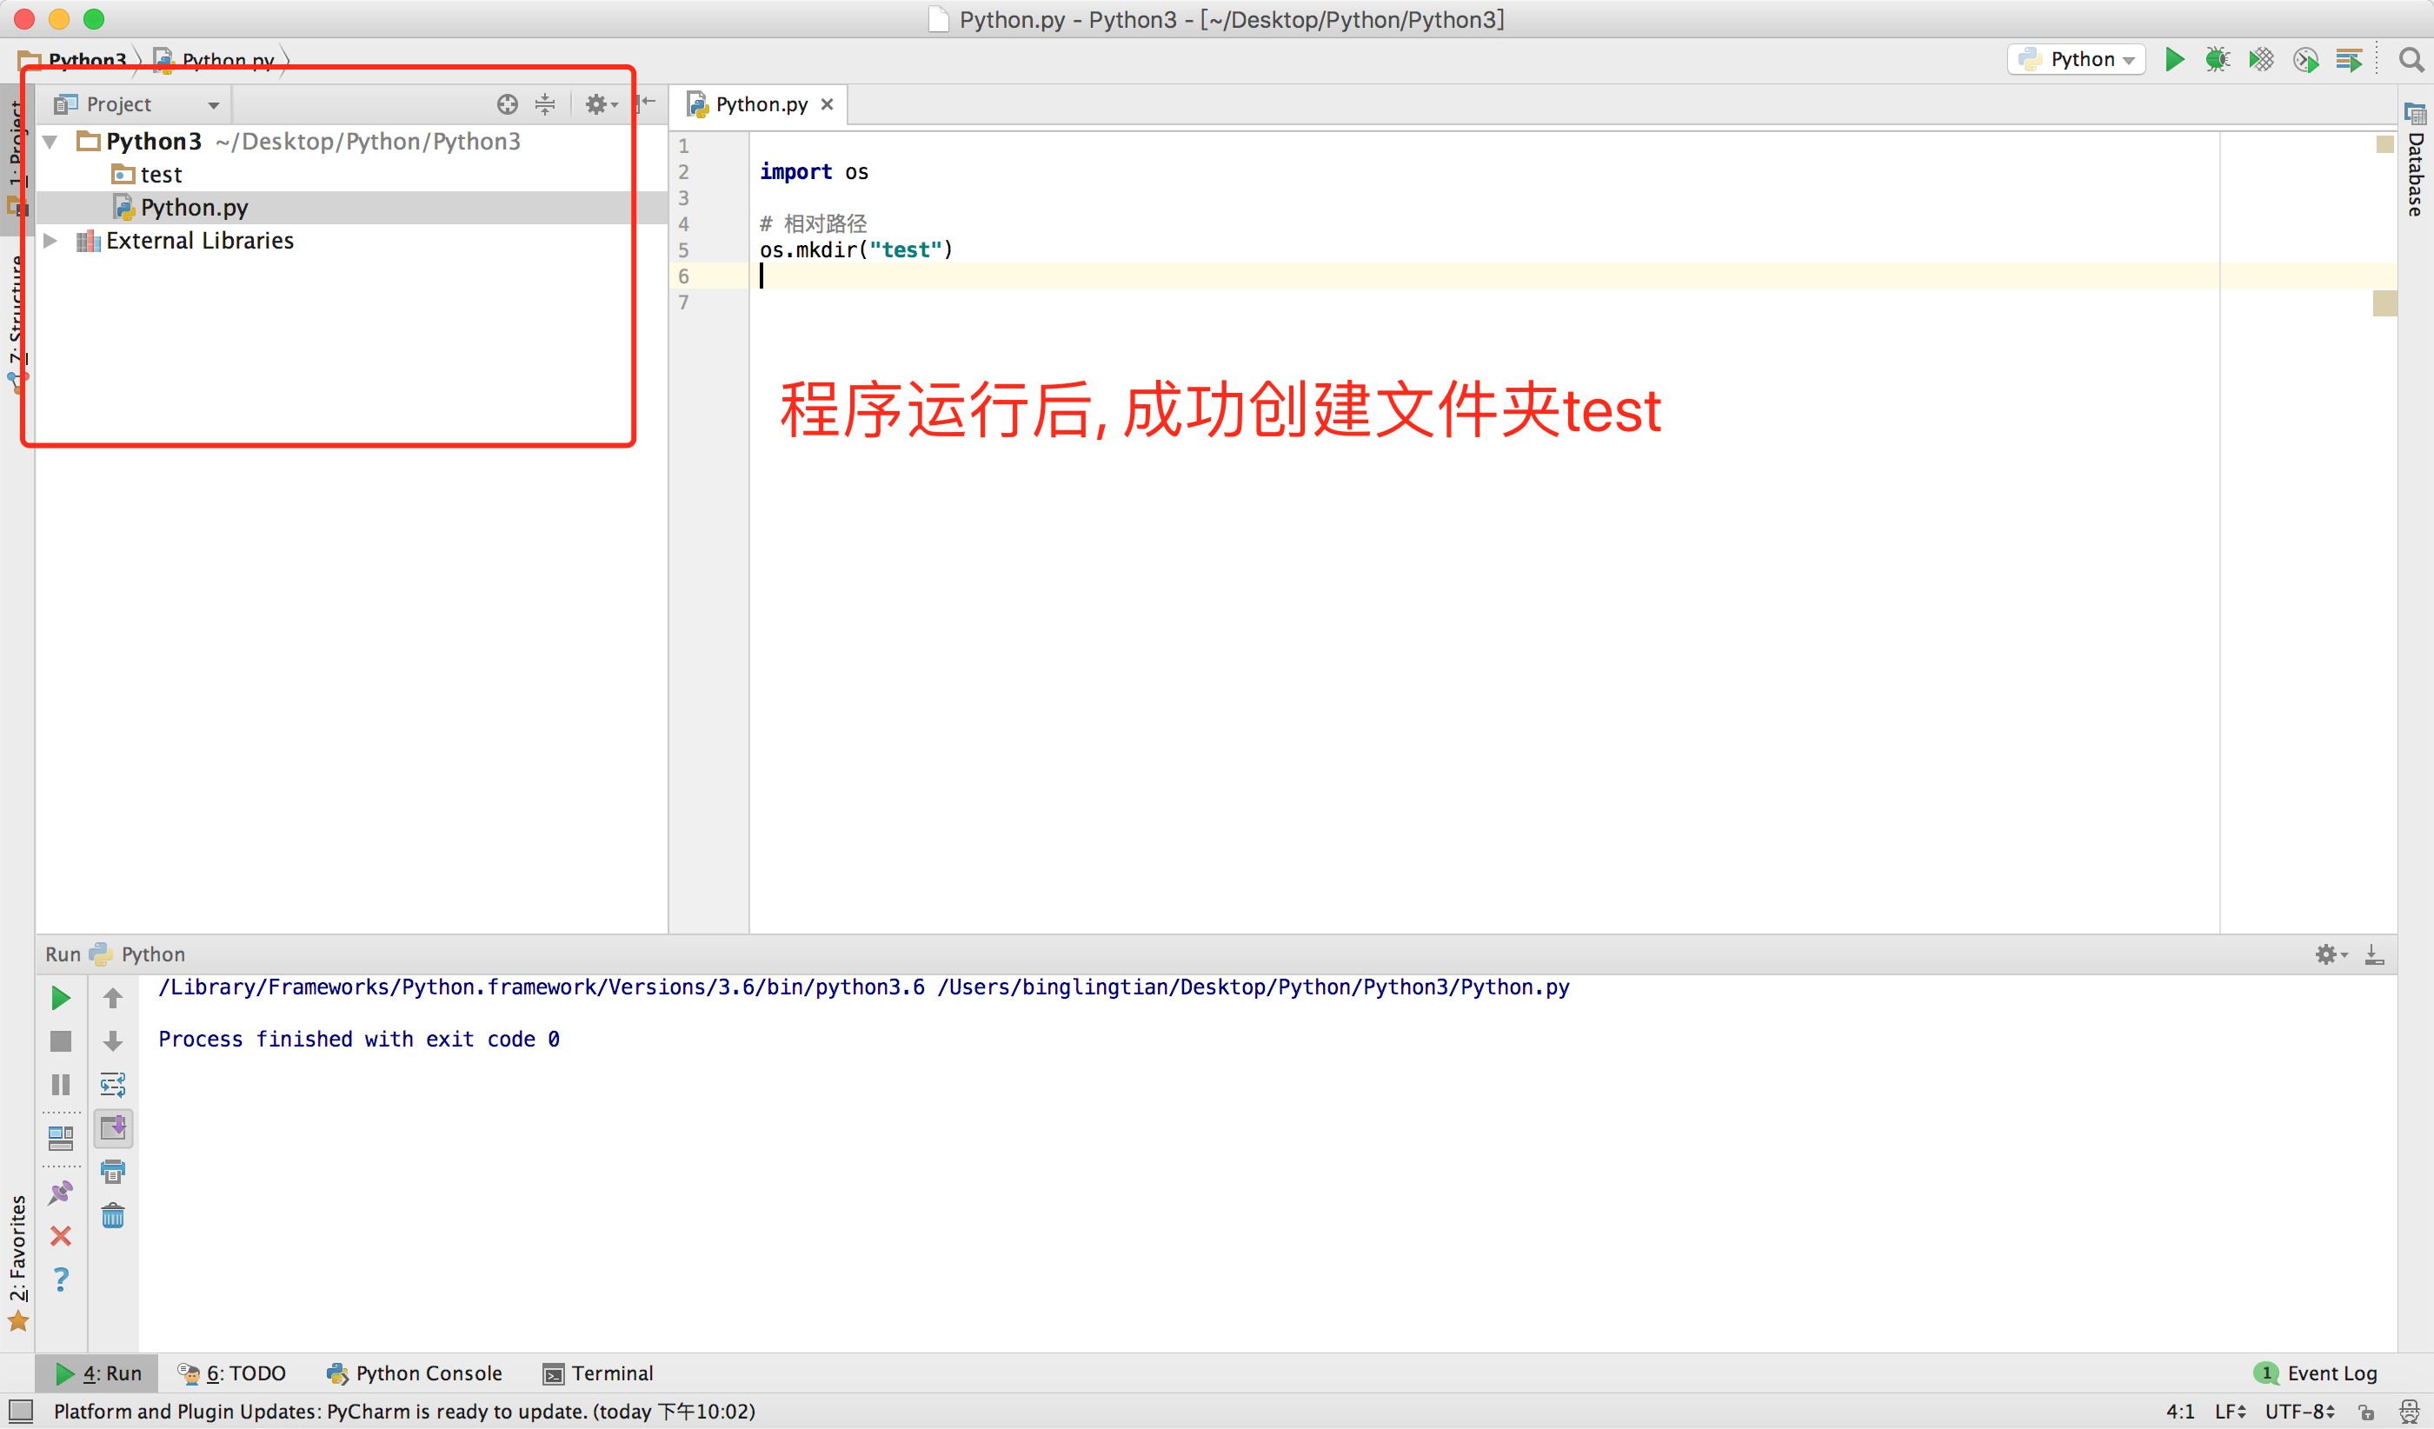Open the Terminal tool window tab
Image resolution: width=2434 pixels, height=1429 pixels.
[598, 1373]
